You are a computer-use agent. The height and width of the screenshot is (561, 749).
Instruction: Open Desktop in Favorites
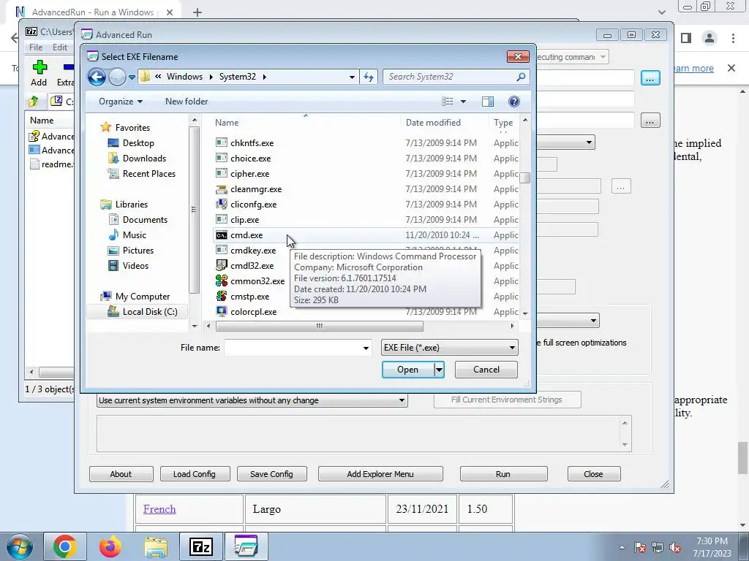click(138, 143)
